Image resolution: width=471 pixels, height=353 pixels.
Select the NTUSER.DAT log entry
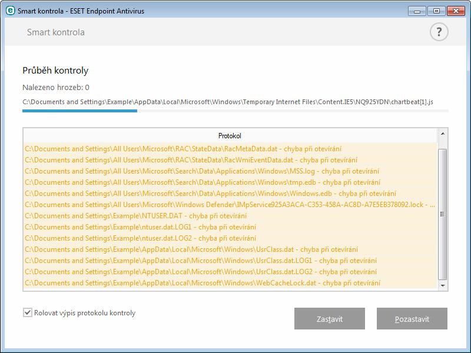pyautogui.click(x=230, y=216)
